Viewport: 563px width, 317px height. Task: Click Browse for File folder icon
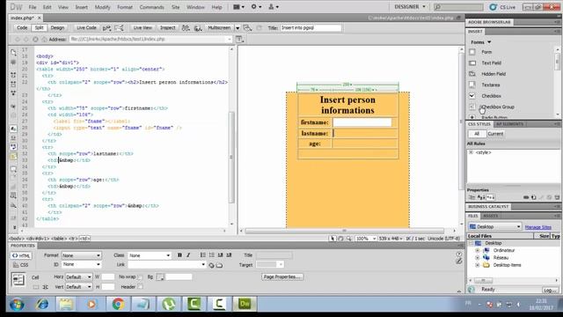coord(219,265)
